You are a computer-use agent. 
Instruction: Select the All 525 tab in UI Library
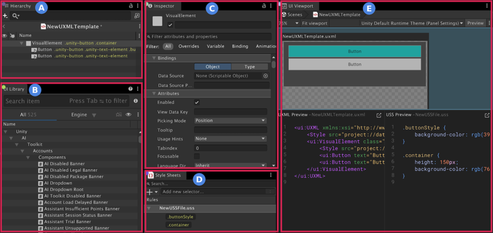(x=28, y=115)
